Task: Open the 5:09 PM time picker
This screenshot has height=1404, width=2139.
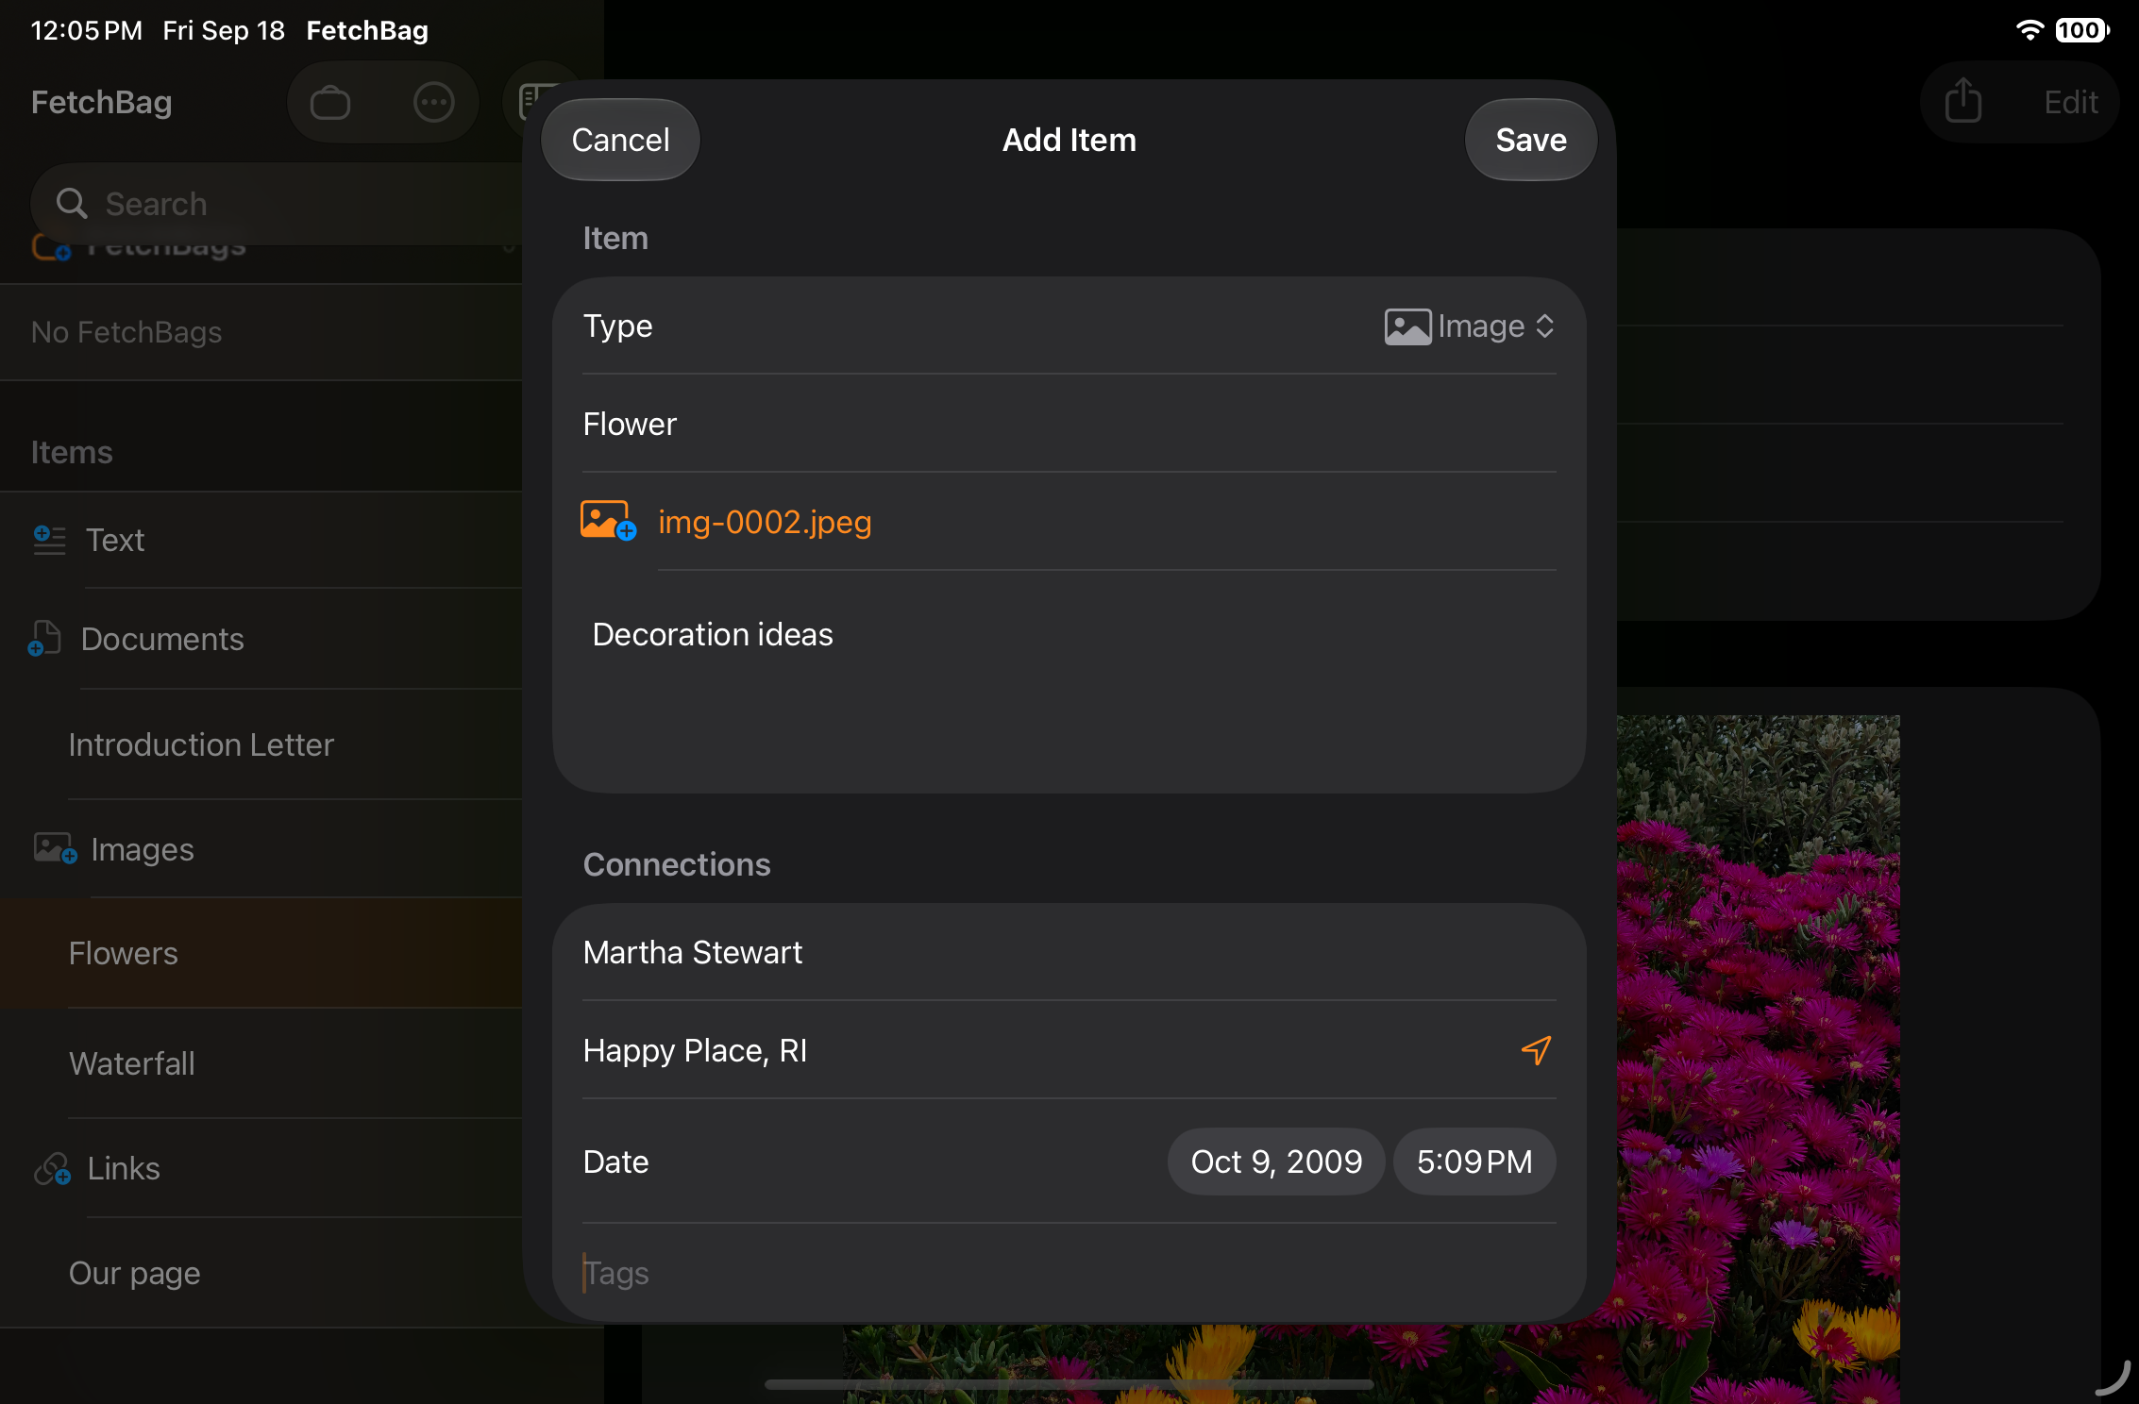Action: coord(1474,1162)
